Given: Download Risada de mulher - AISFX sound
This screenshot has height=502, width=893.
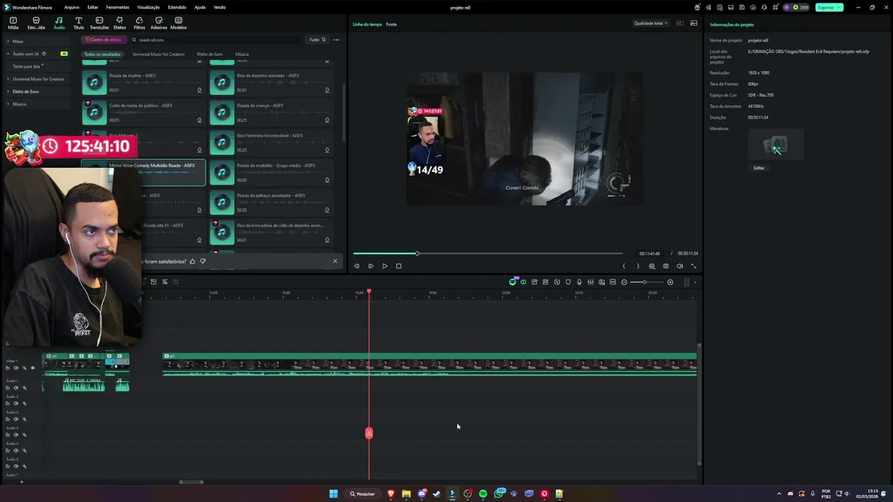Looking at the screenshot, I should (x=199, y=90).
